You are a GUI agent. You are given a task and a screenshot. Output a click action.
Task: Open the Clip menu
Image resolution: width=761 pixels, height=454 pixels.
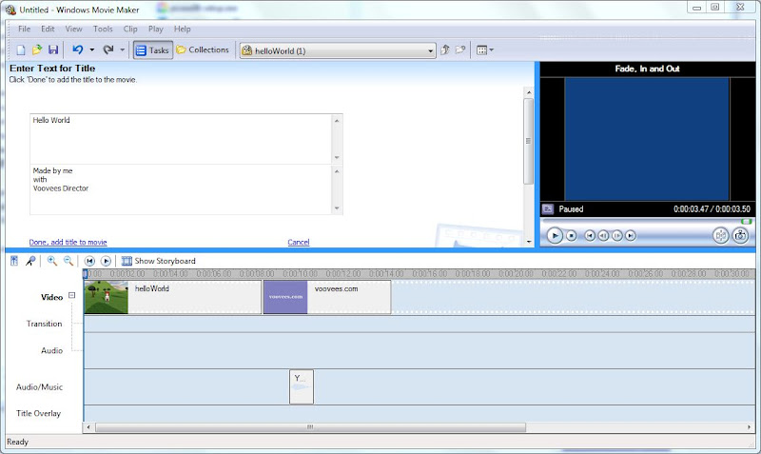[130, 30]
